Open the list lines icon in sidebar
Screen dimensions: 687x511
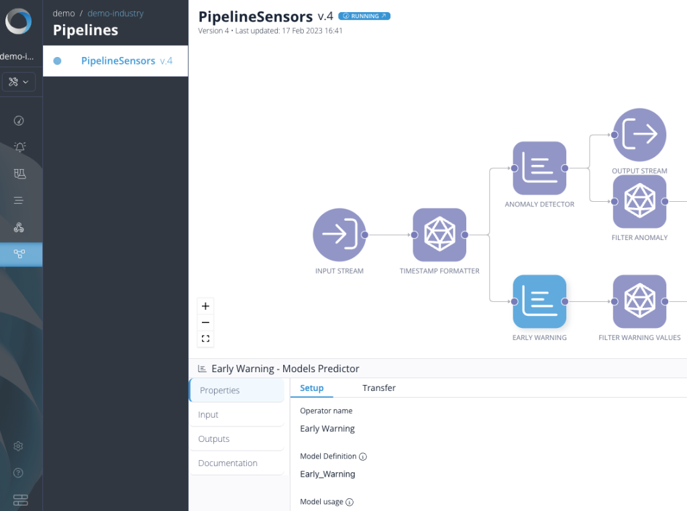point(18,201)
